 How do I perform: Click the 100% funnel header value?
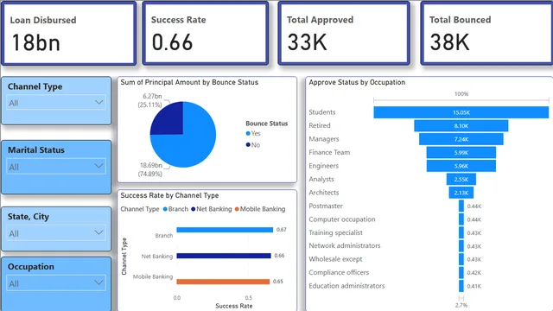(461, 94)
